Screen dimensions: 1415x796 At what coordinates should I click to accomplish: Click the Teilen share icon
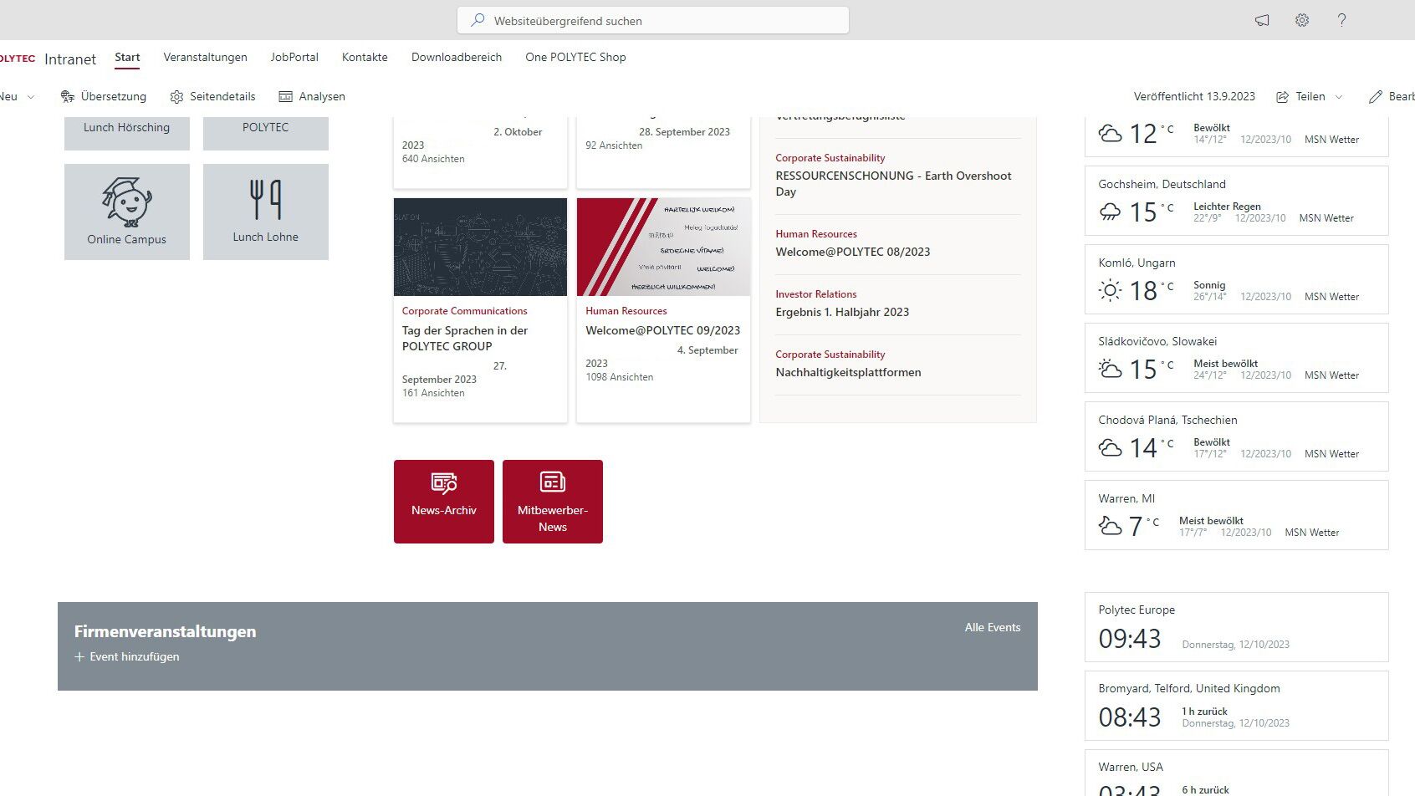pyautogui.click(x=1282, y=97)
